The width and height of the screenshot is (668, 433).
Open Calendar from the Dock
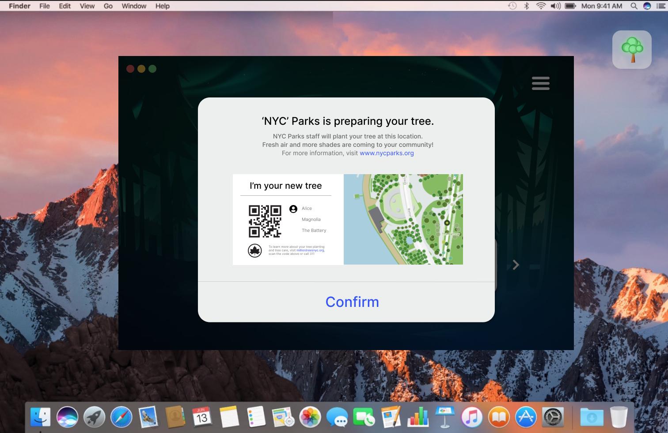(202, 417)
